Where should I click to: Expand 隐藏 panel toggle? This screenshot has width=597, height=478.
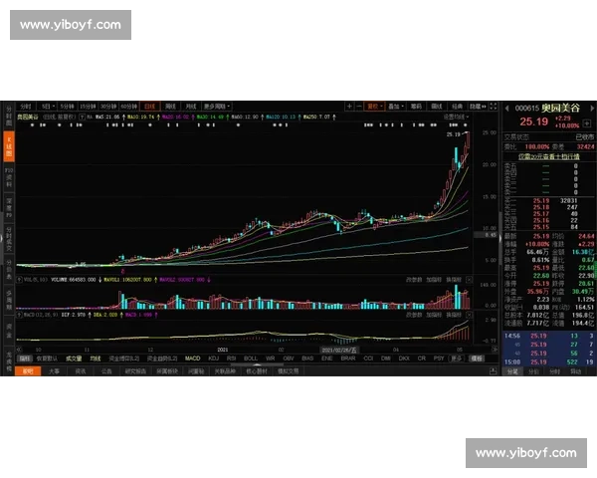(478, 107)
